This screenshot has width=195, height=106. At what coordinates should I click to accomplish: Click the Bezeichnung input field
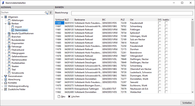[132, 13]
